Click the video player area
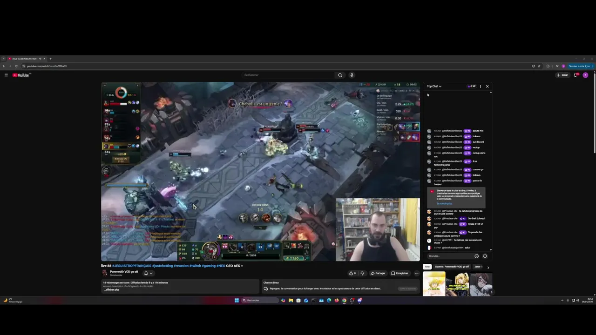 (x=260, y=172)
